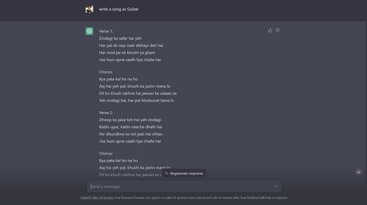
Task: Click the Chorus heading below Verse 2
Action: [x=106, y=154]
